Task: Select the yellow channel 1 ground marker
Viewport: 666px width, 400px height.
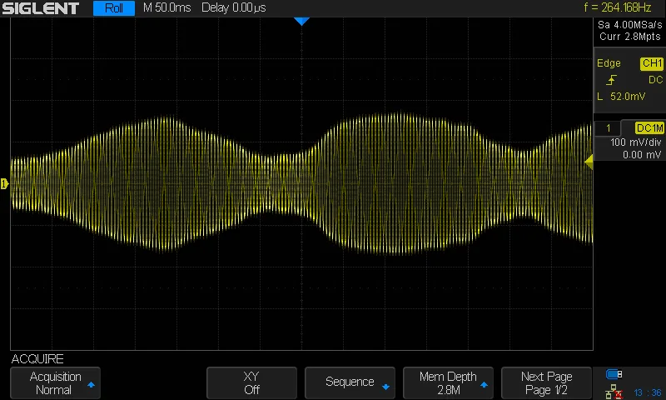Action: pyautogui.click(x=4, y=183)
